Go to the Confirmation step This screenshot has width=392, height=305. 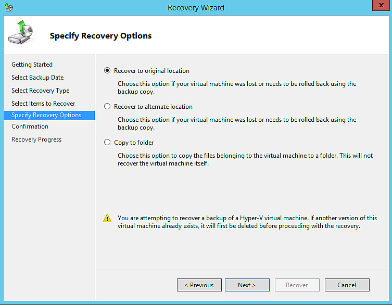point(30,126)
